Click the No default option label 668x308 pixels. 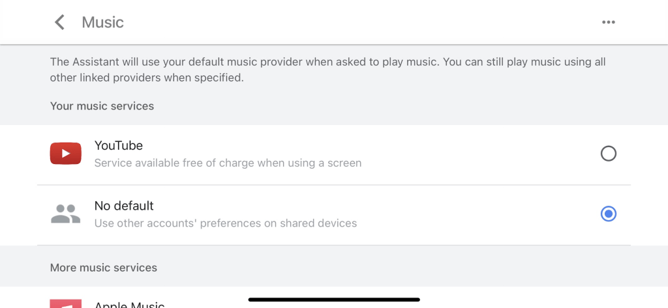click(x=124, y=206)
